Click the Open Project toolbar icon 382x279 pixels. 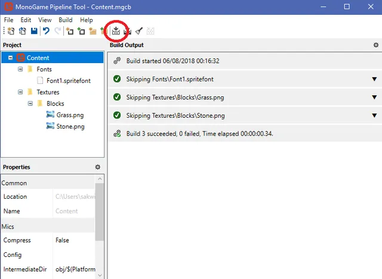[23, 31]
